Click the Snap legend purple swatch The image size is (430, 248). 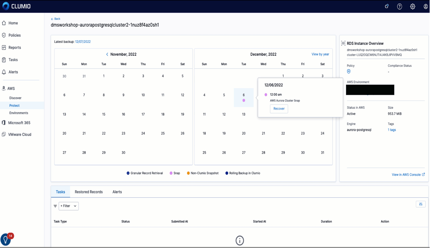point(171,173)
